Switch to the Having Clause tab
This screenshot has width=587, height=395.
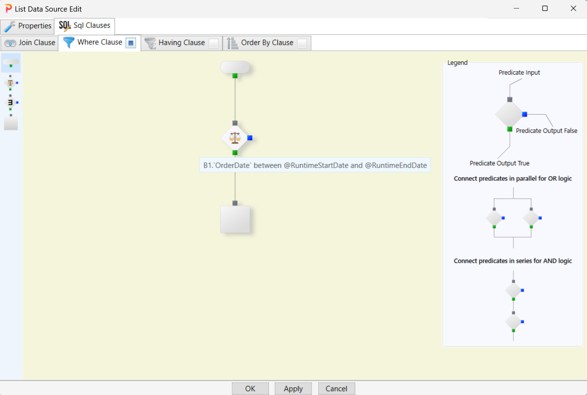[x=182, y=43]
